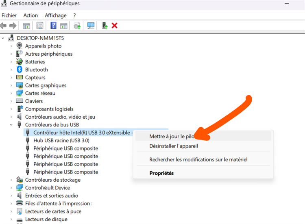Click the keyboard icon beside Claviers
Viewport: 305px width, 224px height.
[20, 101]
